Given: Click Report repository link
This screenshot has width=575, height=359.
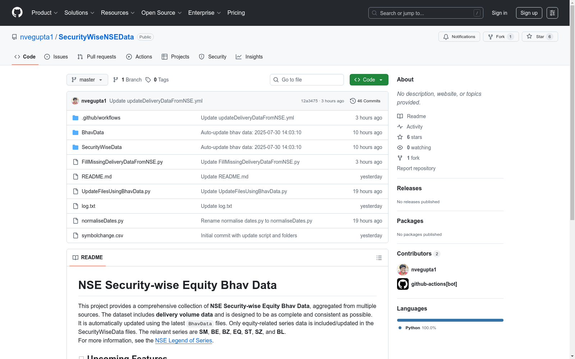Looking at the screenshot, I should [x=416, y=168].
